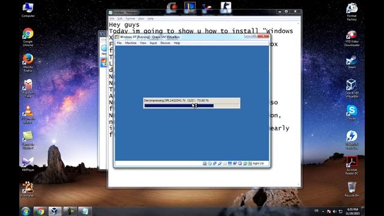Open the Edit menu in Notepad
Image resolution: width=384 pixels, height=216 pixels.
120,19
